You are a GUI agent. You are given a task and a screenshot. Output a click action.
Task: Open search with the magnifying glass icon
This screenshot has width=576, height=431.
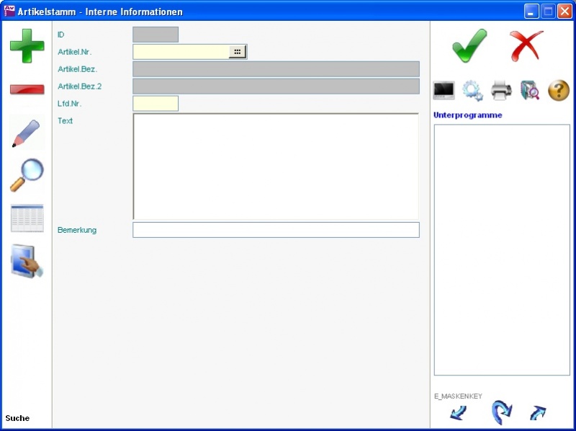pos(27,175)
